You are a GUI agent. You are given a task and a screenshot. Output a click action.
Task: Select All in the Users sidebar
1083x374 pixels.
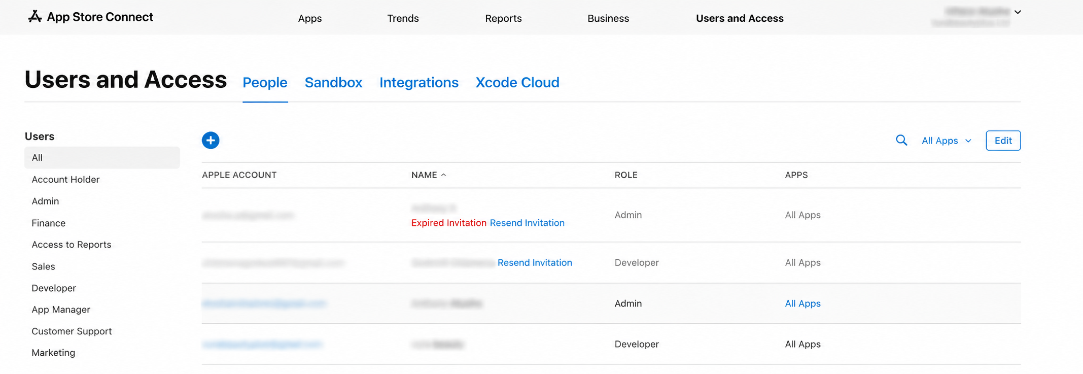[x=102, y=158]
